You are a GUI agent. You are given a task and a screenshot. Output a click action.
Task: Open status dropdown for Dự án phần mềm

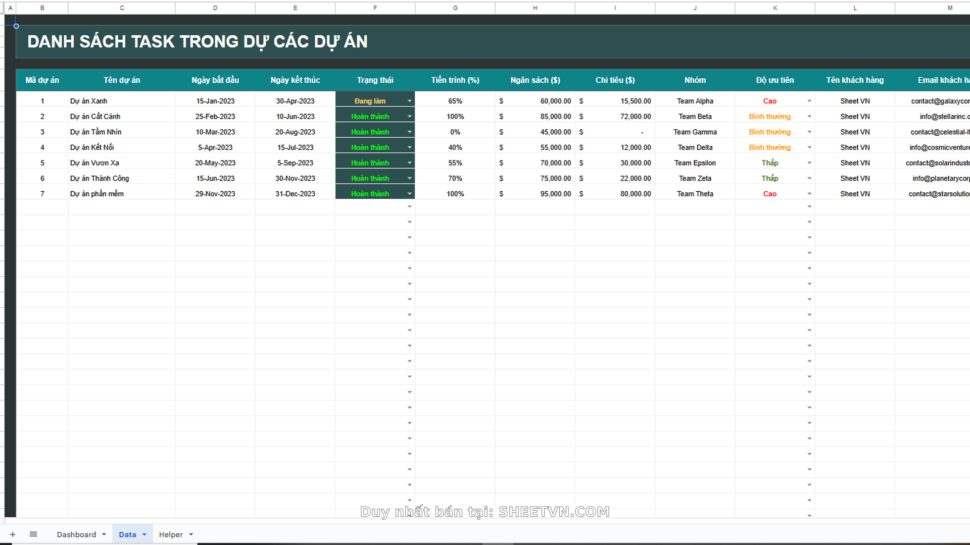tap(409, 194)
